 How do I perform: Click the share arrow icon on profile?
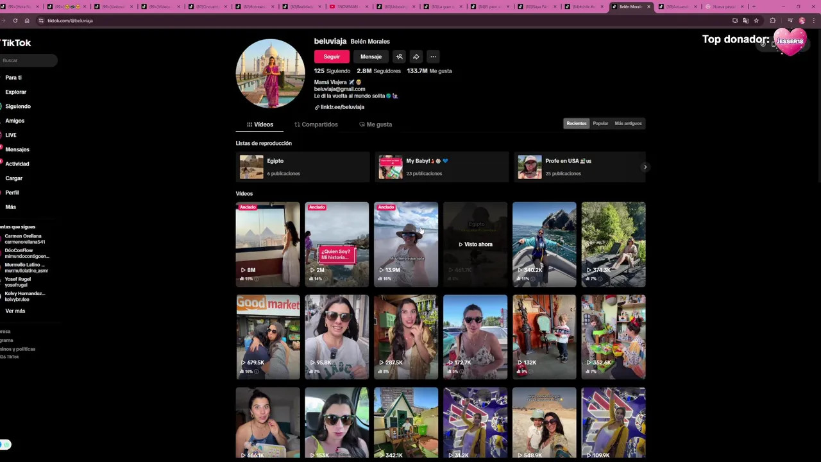click(x=416, y=56)
